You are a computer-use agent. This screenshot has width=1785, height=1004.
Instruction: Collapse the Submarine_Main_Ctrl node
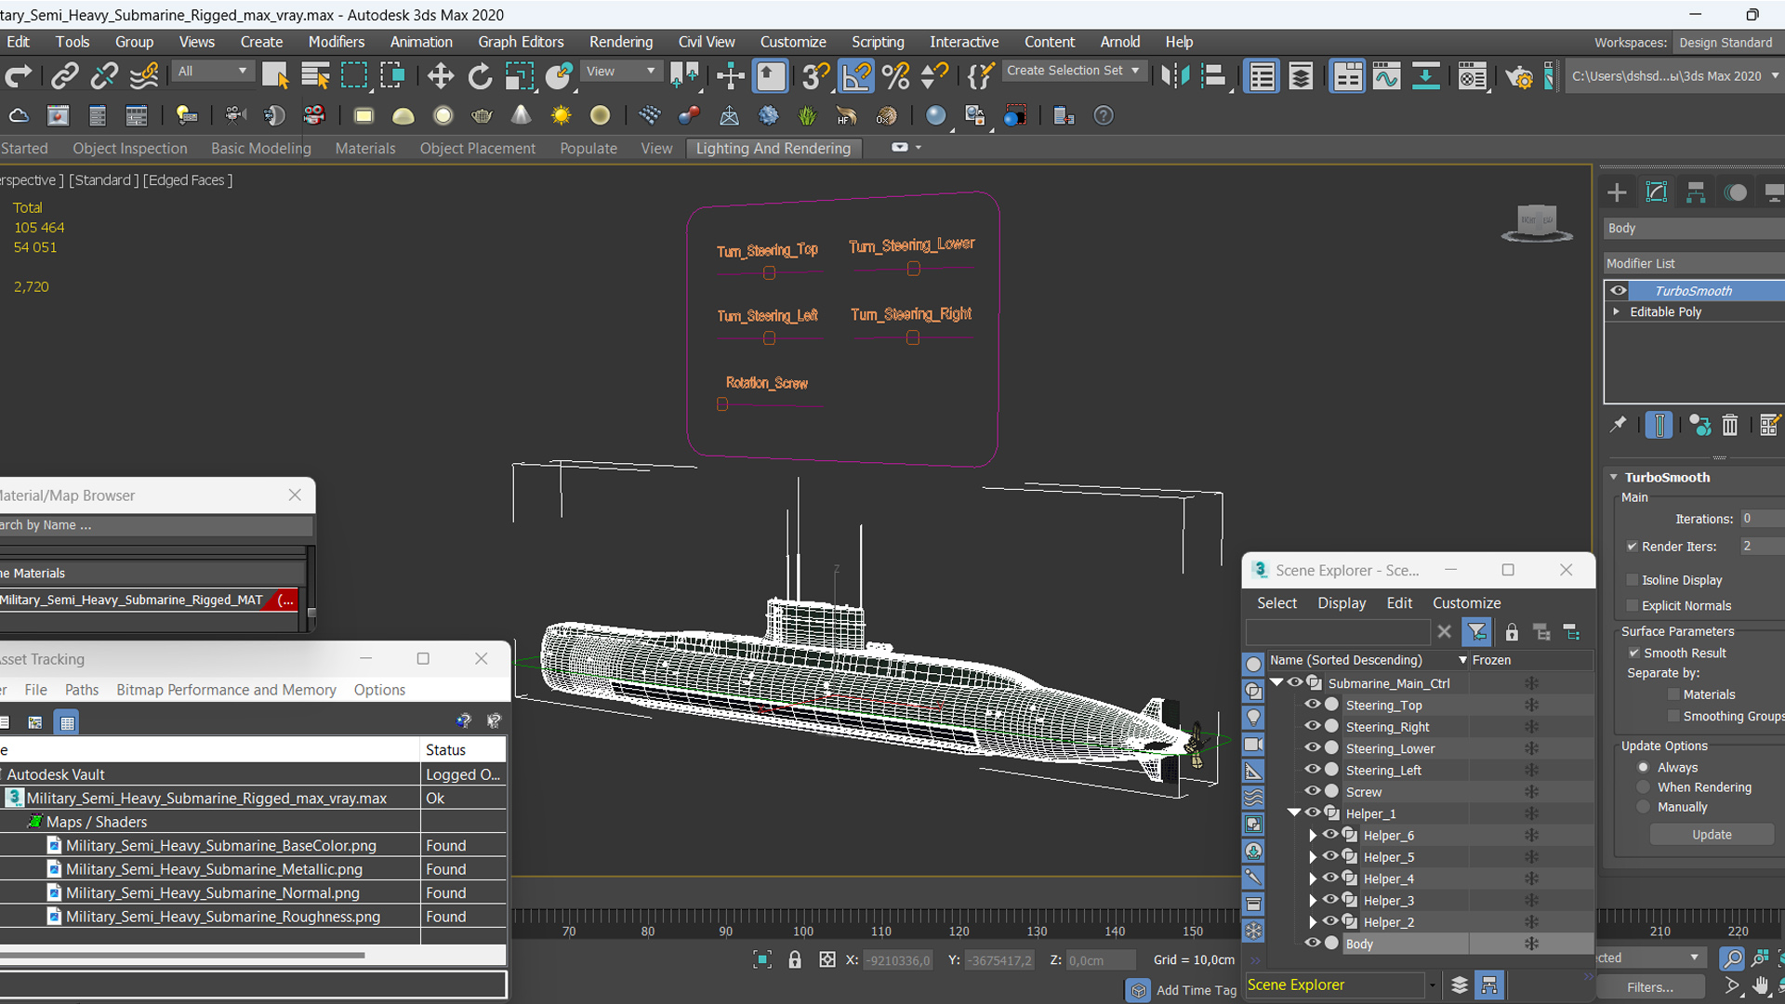[x=1276, y=683]
